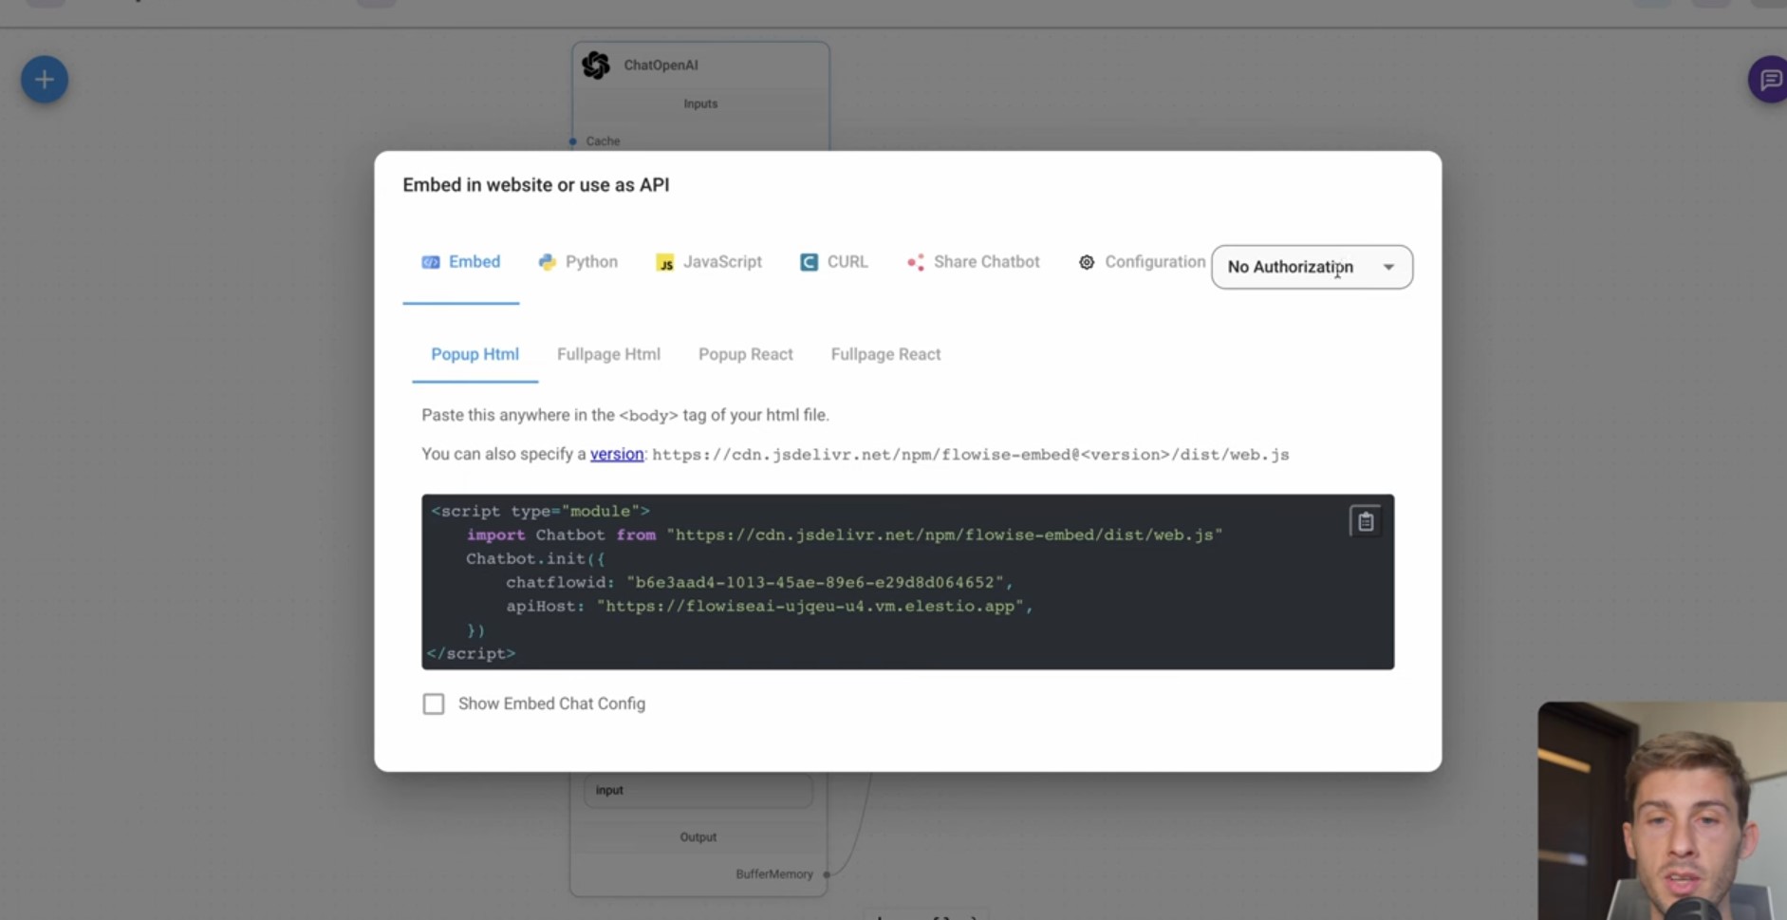Click the apiHost URL in code
Viewport: 1787px width, 920px height.
tap(810, 606)
